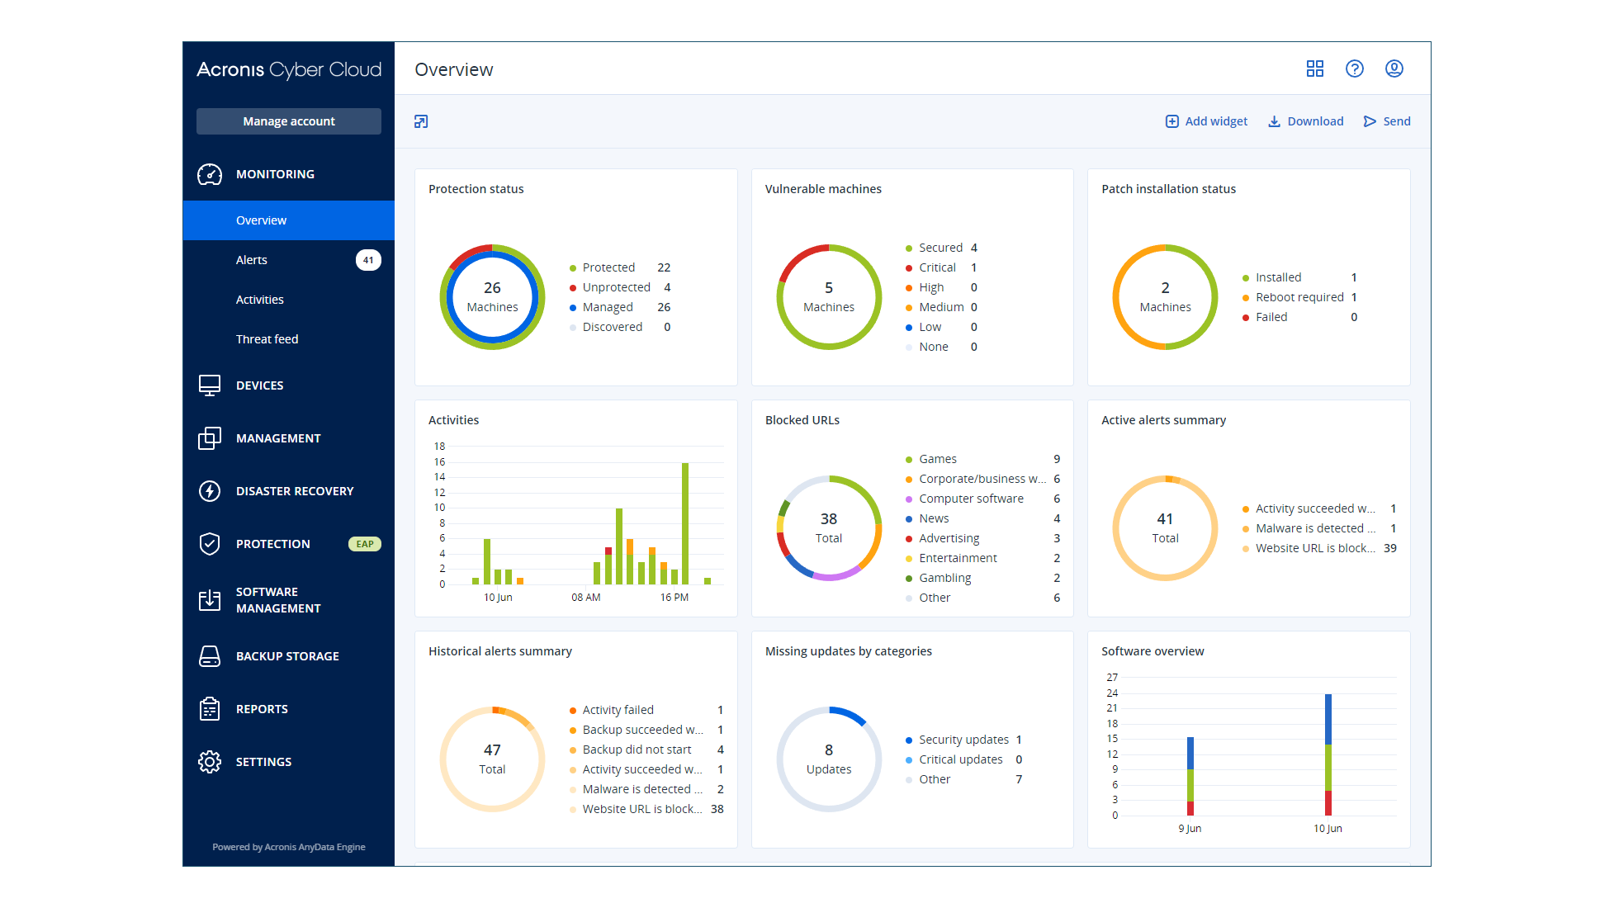Click the Protection status donut chart

point(492,297)
